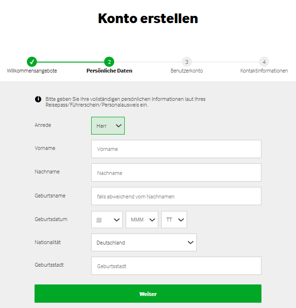Open the Anrede dropdown showing Herr
This screenshot has width=296, height=308.
[x=108, y=125]
